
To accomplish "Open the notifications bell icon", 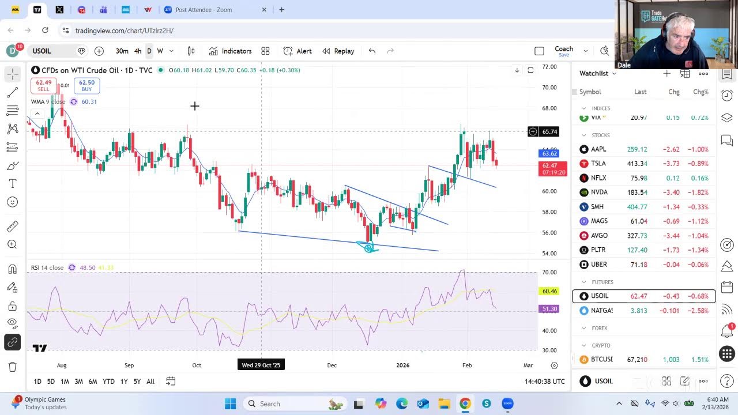I will pyautogui.click(x=727, y=331).
